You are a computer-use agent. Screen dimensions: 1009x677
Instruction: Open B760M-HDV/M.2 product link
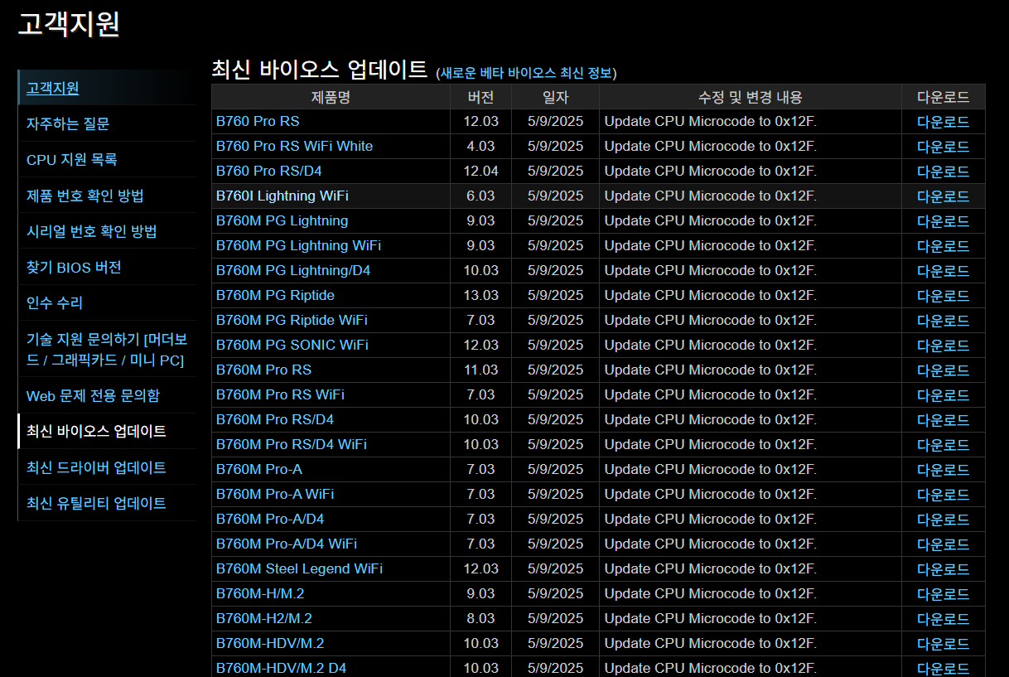(270, 643)
